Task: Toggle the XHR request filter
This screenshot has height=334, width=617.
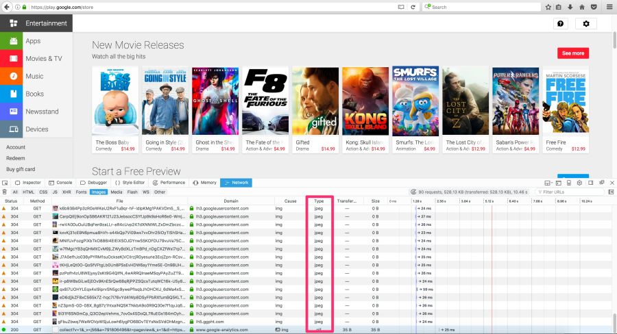Action: [x=67, y=192]
